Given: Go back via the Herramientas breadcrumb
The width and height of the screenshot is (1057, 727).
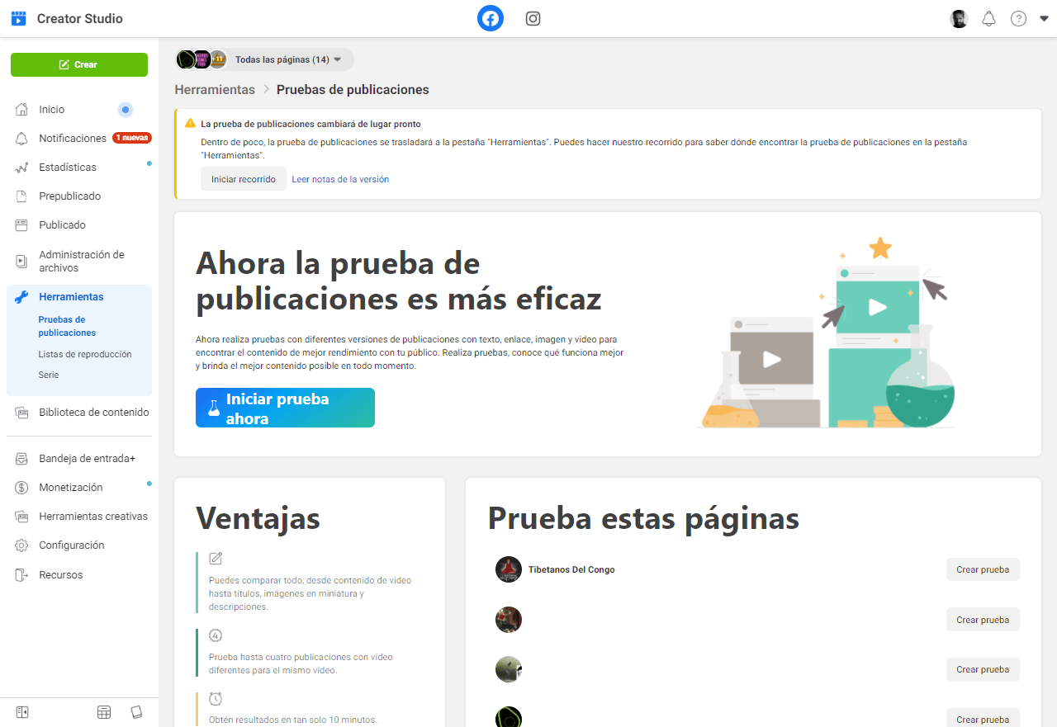Looking at the screenshot, I should click(x=215, y=89).
